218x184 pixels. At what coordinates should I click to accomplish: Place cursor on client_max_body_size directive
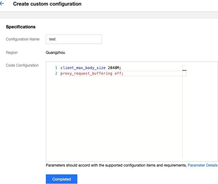click(83, 68)
